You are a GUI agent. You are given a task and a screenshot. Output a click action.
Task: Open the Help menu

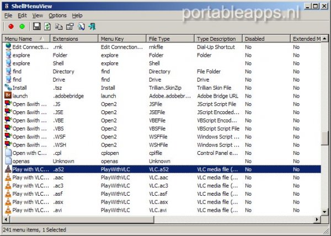tap(77, 15)
